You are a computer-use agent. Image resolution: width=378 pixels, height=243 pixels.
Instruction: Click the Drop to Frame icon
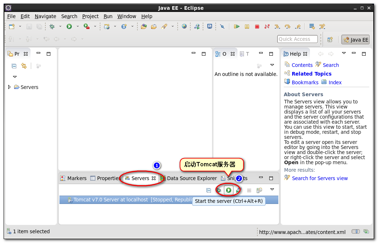point(312,26)
